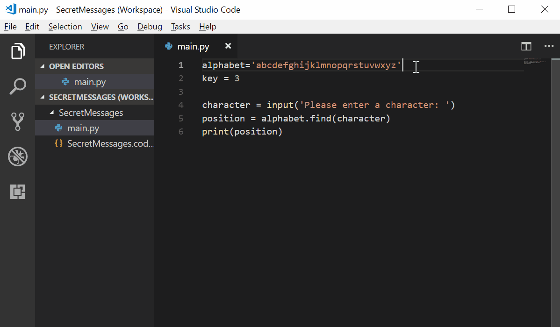Click the Python icon on main.py tab

pos(169,46)
